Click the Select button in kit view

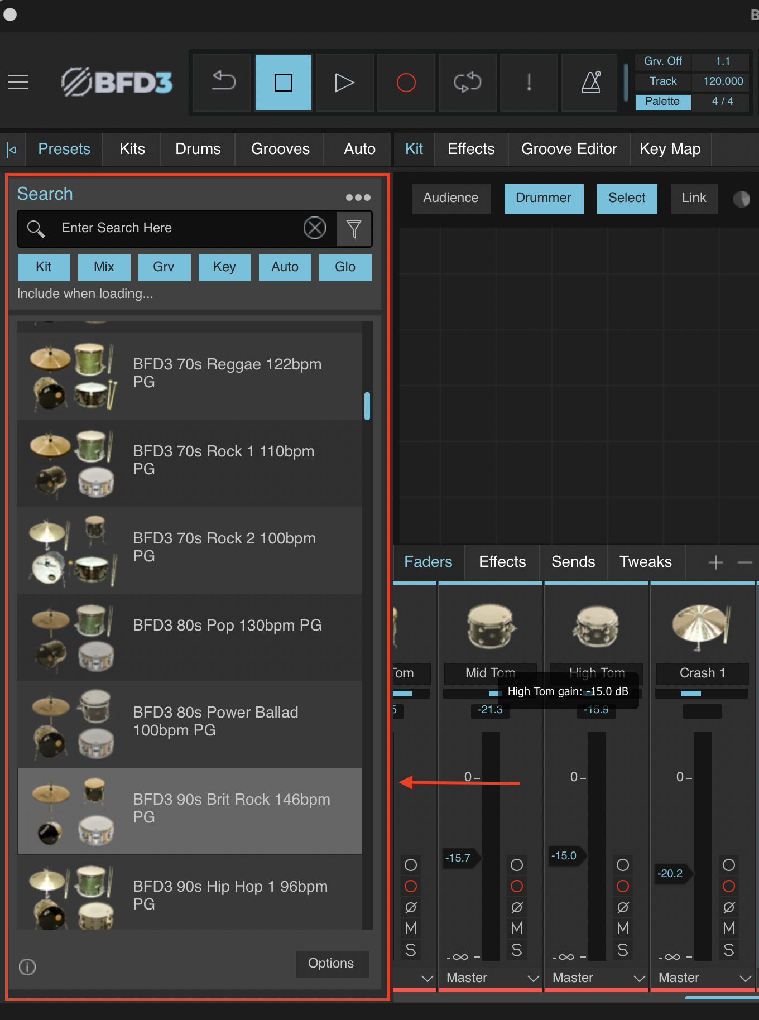tap(627, 198)
